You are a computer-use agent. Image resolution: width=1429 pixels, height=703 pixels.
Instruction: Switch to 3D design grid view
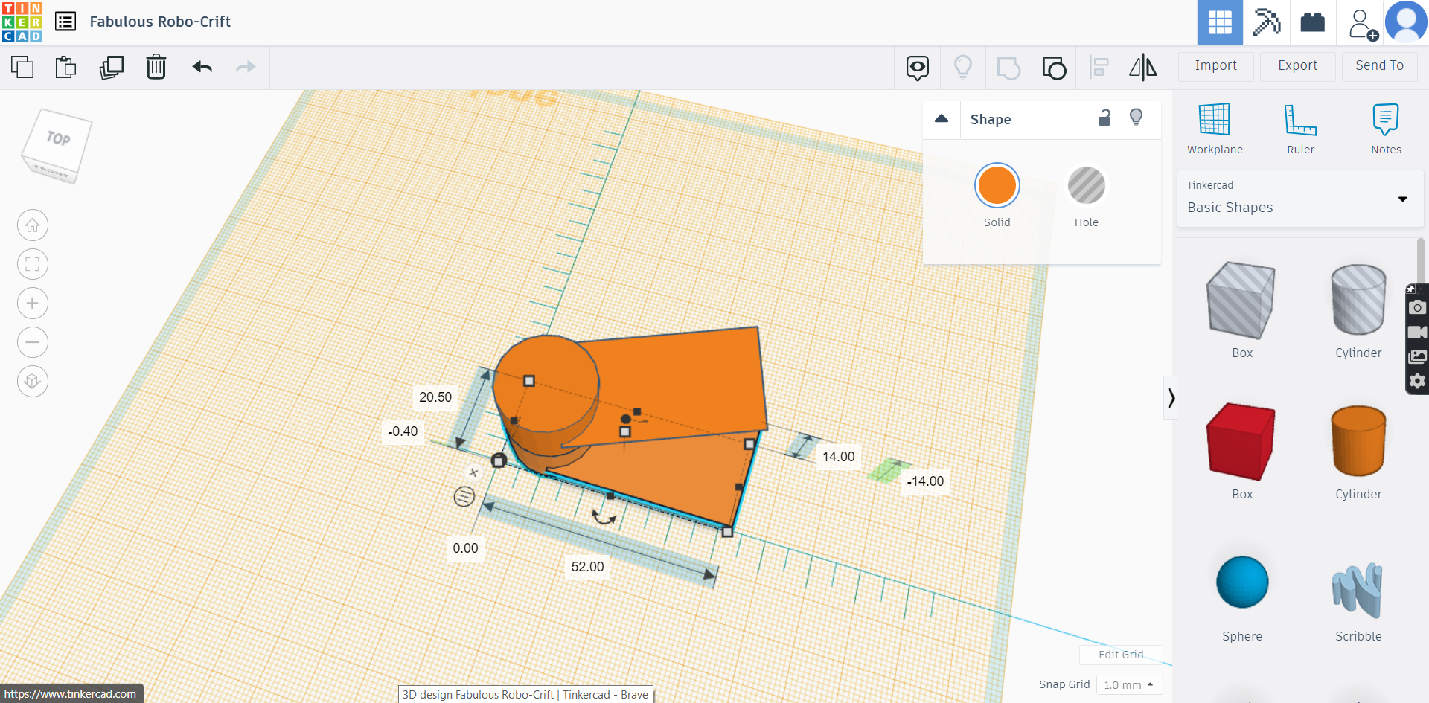coord(1220,22)
